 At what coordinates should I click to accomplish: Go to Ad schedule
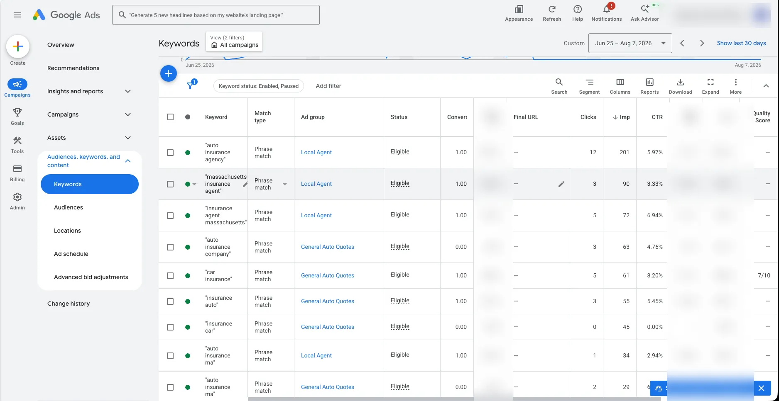(x=71, y=254)
